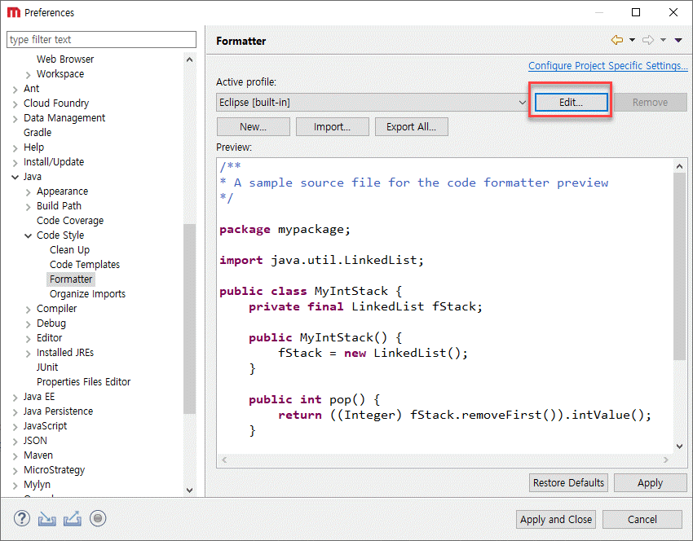Expand the JSON node
Image resolution: width=693 pixels, height=541 pixels.
click(15, 441)
